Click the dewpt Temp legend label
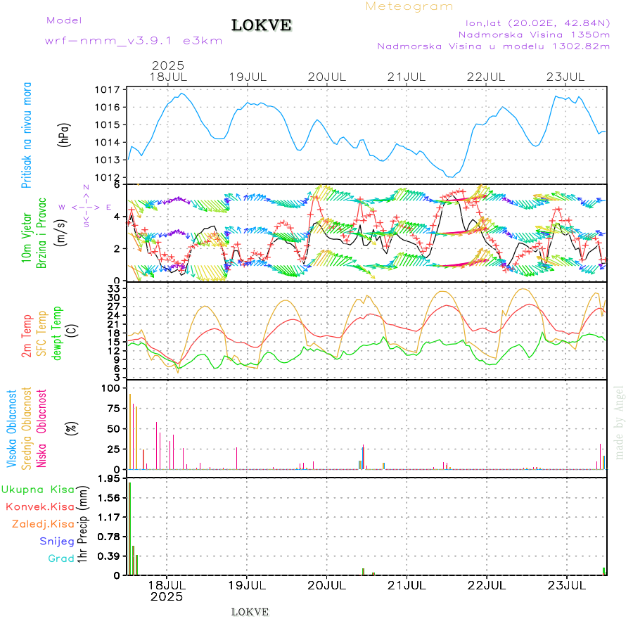Image resolution: width=633 pixels, height=633 pixels. (56, 331)
